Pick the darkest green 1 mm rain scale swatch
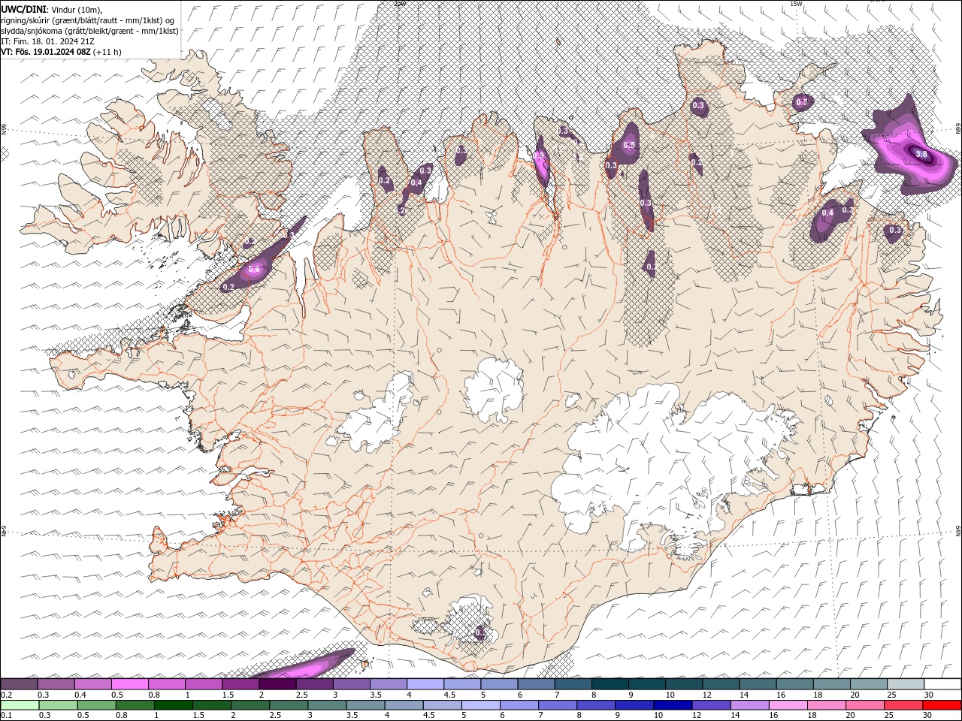 [x=173, y=705]
